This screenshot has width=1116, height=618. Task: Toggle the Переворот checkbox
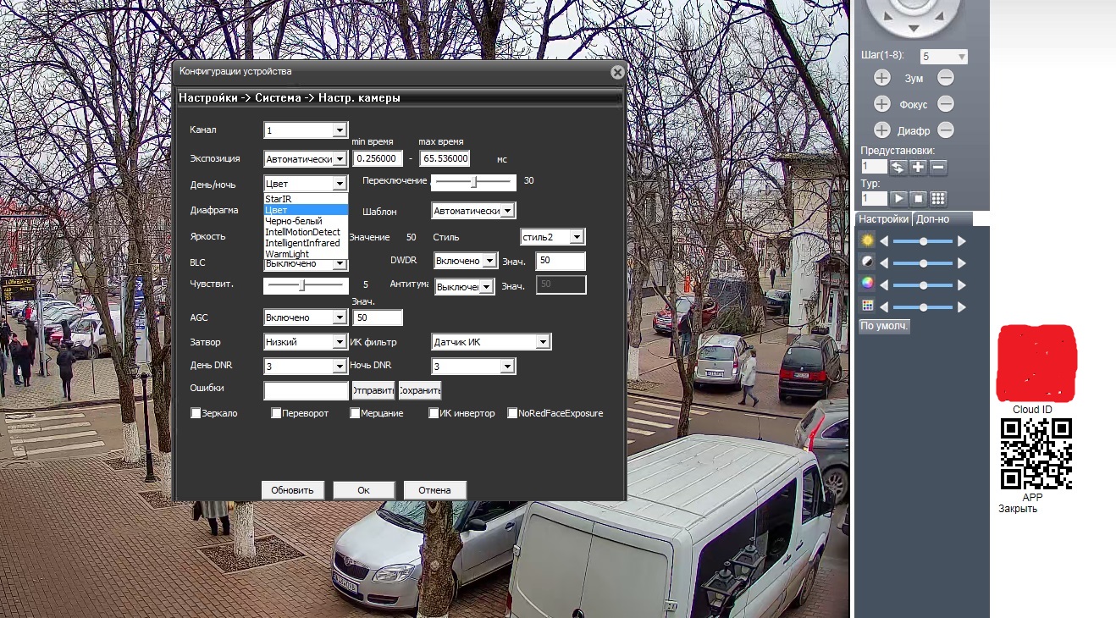(x=276, y=413)
